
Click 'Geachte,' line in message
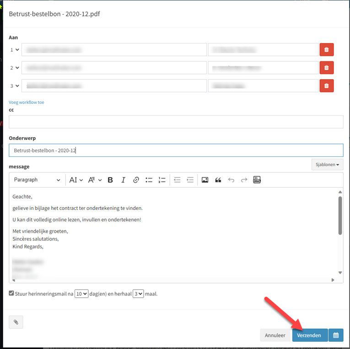click(x=22, y=197)
